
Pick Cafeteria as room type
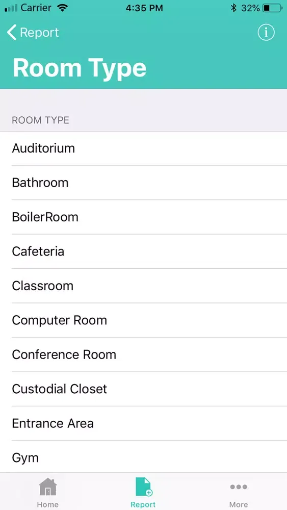click(143, 251)
